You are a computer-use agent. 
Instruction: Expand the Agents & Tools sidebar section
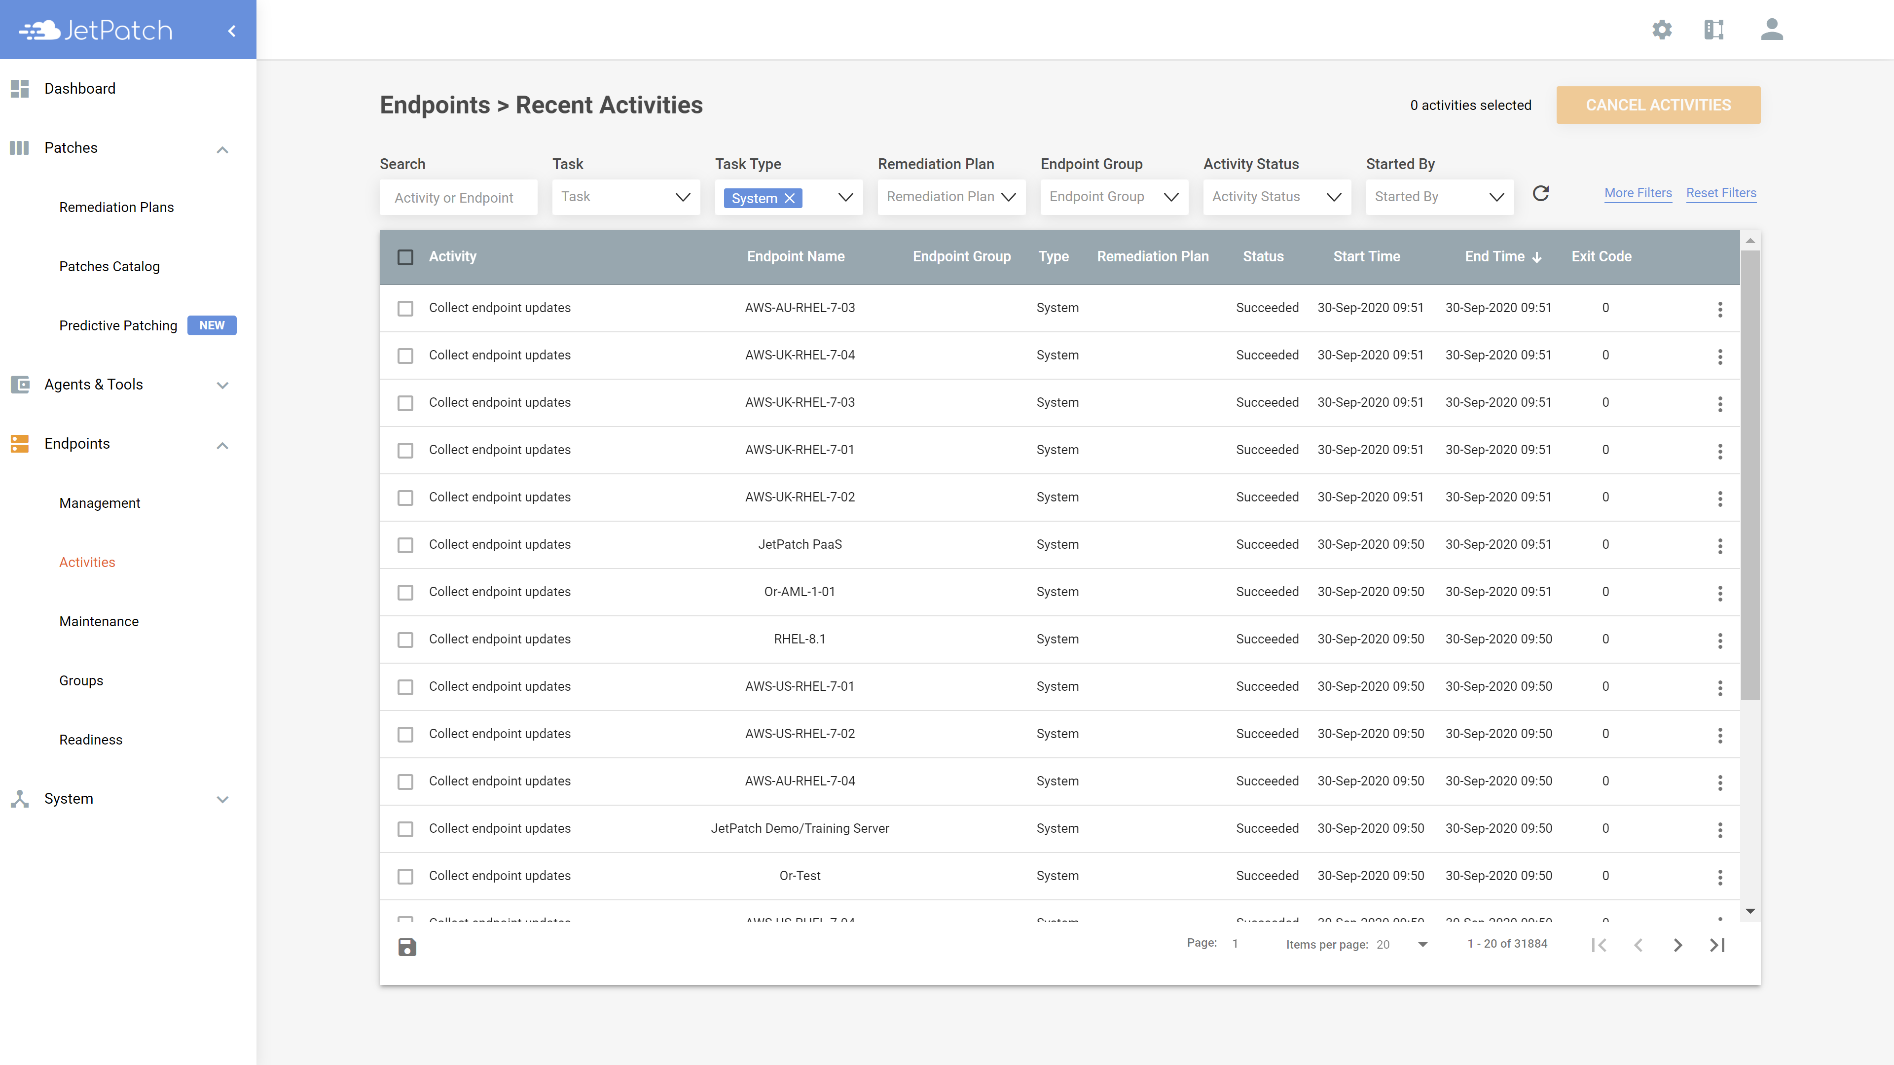pyautogui.click(x=222, y=385)
